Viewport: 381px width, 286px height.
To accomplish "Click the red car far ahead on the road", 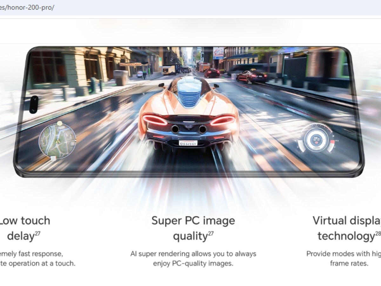I will (x=212, y=73).
